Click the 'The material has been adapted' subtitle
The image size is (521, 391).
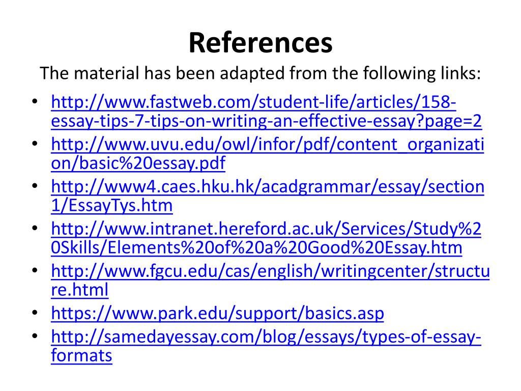click(x=260, y=73)
